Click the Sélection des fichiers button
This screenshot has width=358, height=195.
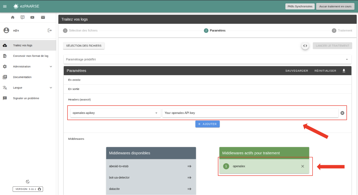(x=84, y=46)
